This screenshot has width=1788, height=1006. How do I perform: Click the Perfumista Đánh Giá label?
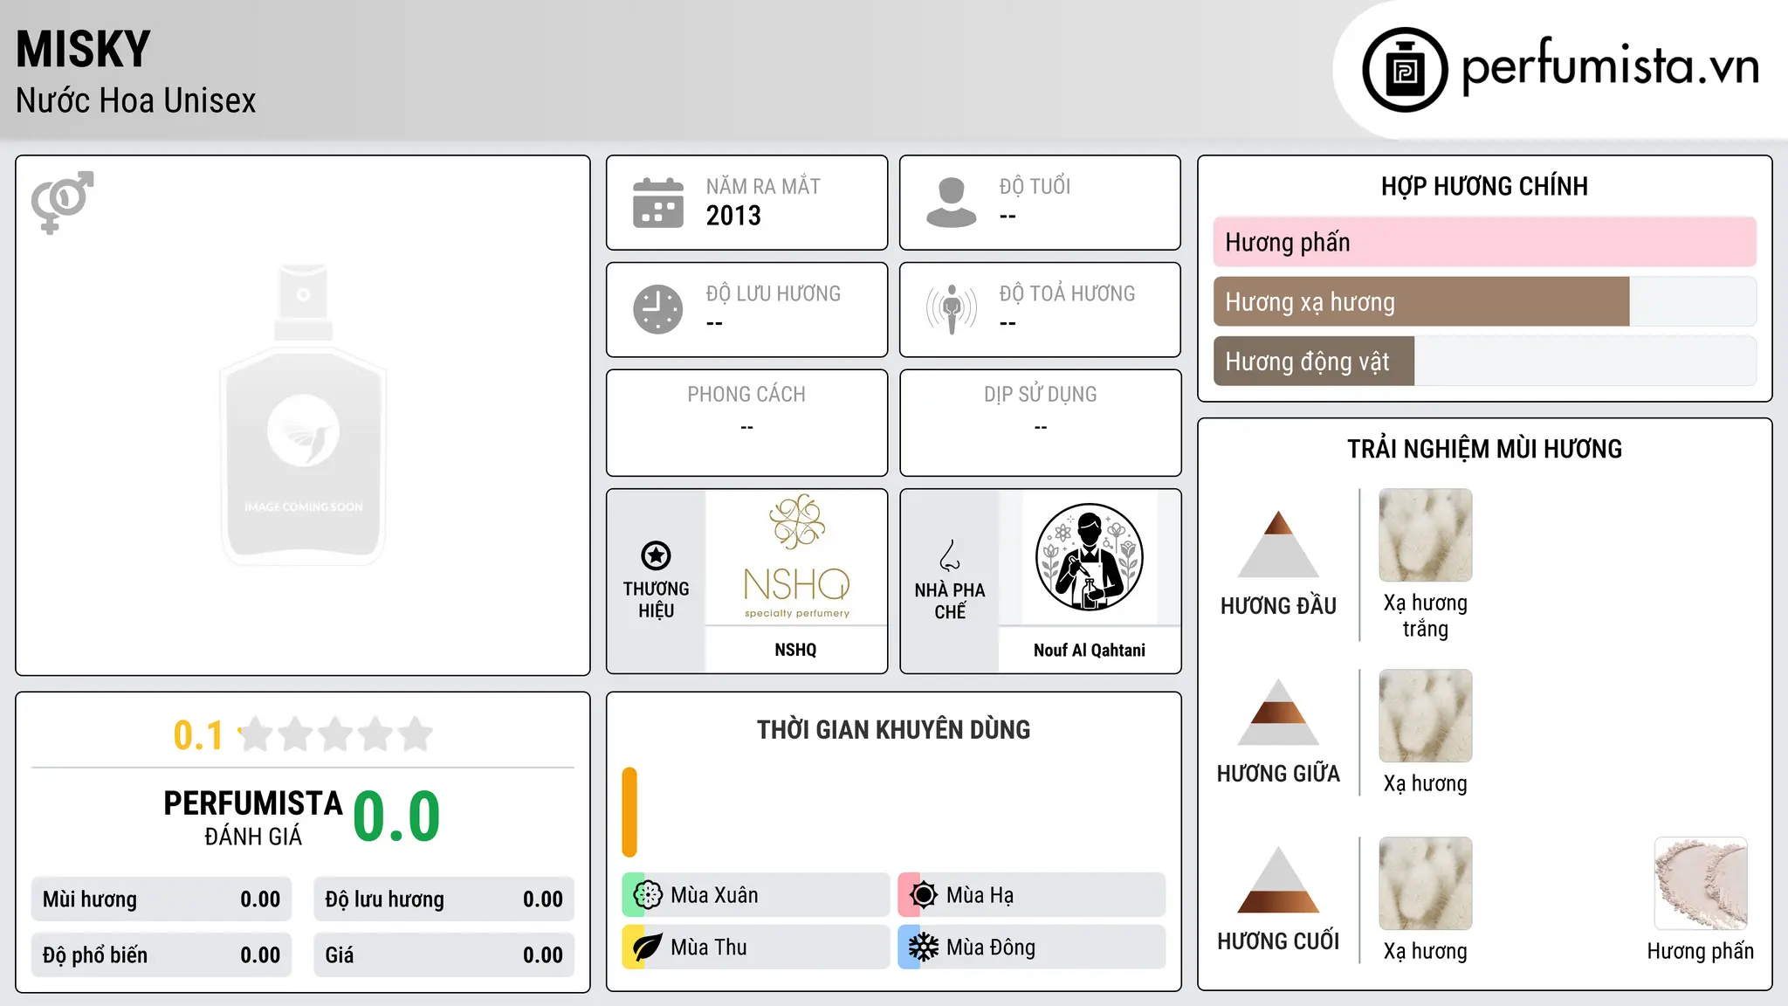click(x=253, y=818)
